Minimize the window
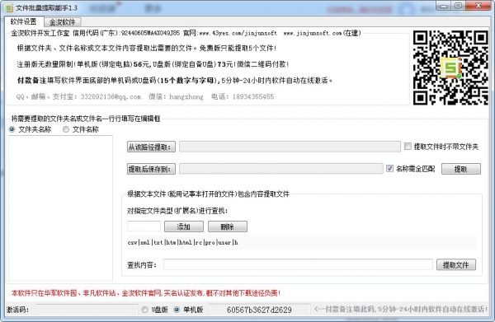 tap(444, 6)
